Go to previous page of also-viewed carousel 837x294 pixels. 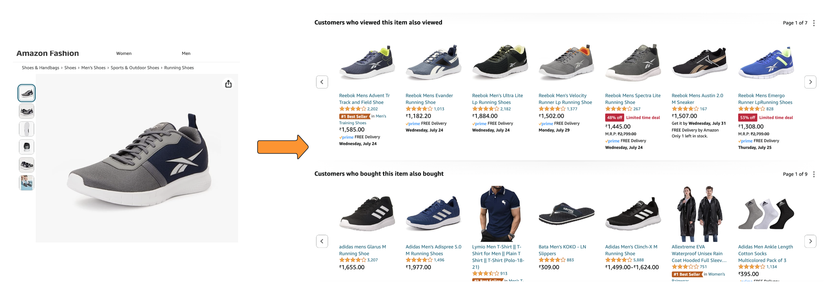(322, 82)
